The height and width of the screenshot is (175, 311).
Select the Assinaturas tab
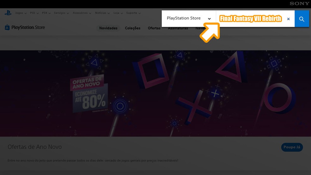point(178,28)
